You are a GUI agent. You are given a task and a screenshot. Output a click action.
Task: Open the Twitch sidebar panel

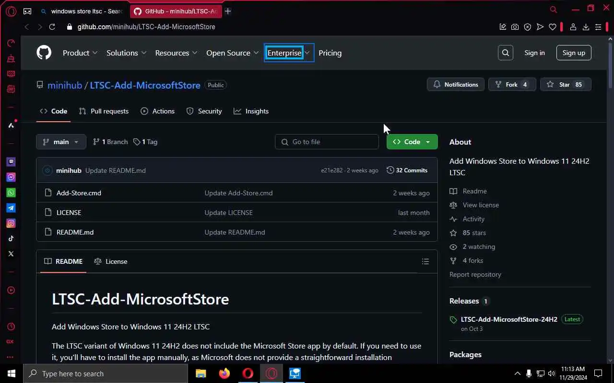coord(11,162)
